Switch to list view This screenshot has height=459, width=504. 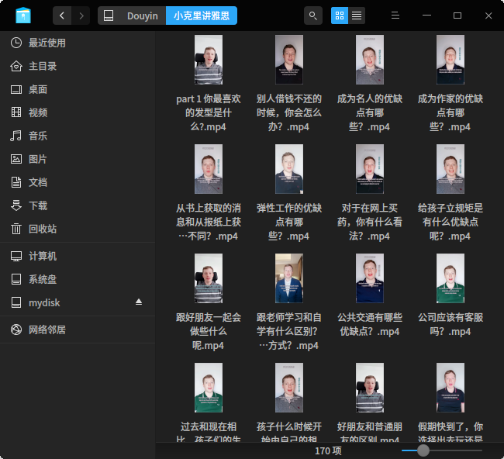(357, 16)
